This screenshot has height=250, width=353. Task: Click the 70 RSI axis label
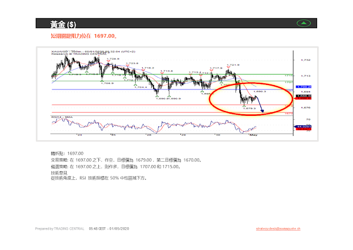click(308, 119)
